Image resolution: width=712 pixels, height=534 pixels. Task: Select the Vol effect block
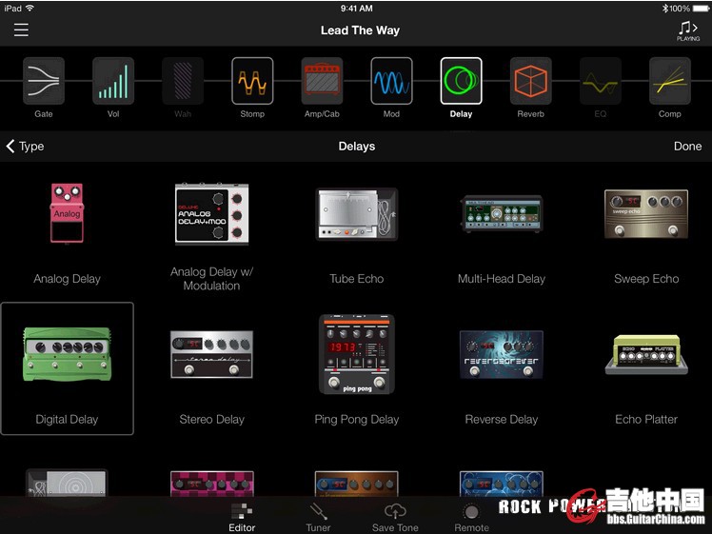[113, 81]
